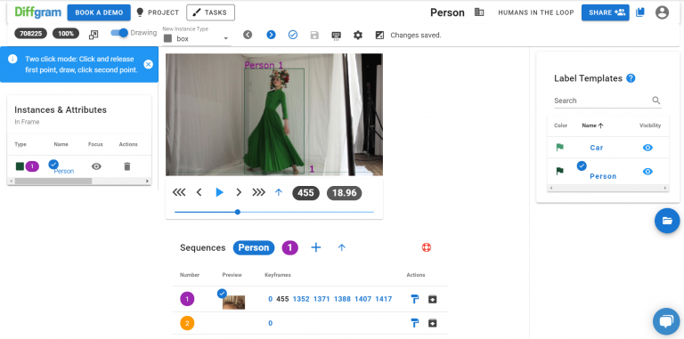This screenshot has height=339, width=684.
Task: Sort label templates by Name column
Action: point(592,125)
